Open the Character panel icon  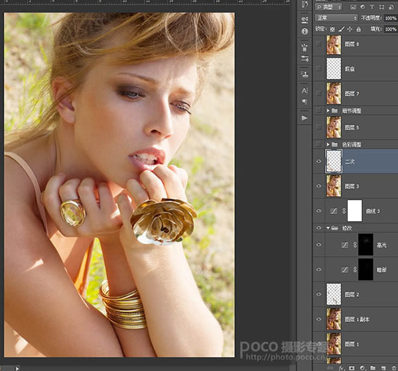click(305, 89)
